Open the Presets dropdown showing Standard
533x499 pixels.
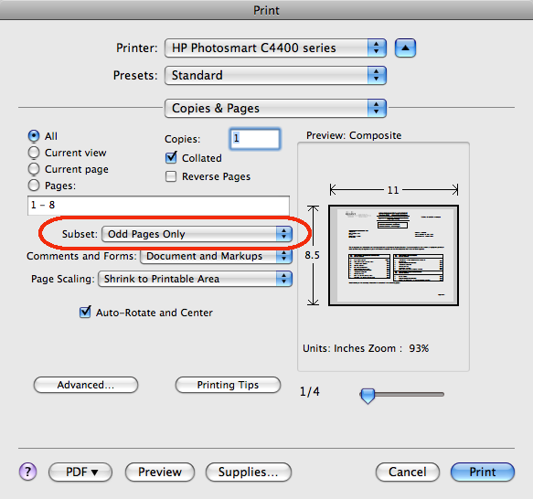click(275, 76)
